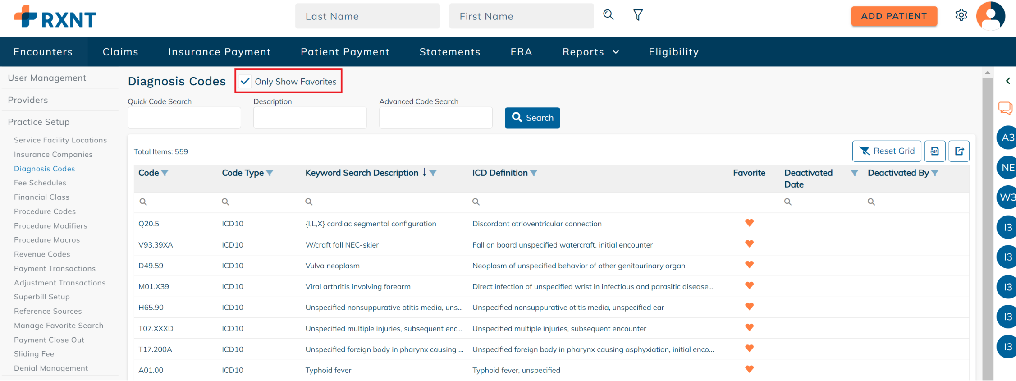Click the export grid share icon
1016x381 pixels.
pos(959,151)
